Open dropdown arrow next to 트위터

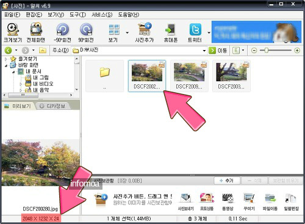point(209,32)
